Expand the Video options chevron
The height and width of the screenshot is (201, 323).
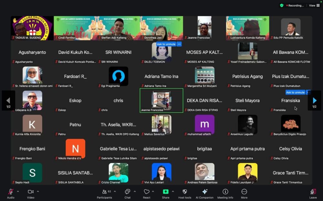[x=38, y=191]
